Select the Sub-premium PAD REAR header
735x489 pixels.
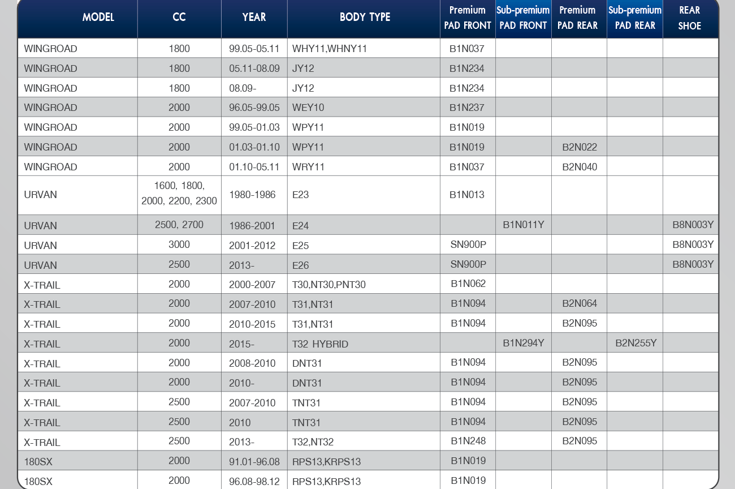coord(635,18)
